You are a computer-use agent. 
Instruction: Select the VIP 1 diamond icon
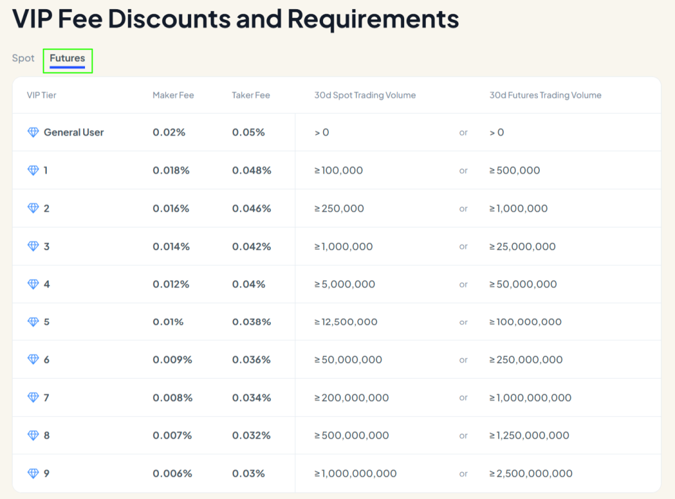tap(32, 170)
